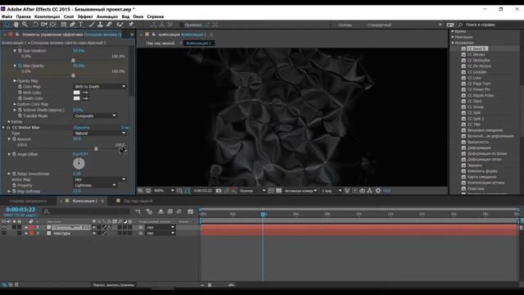Viewport: 524px width, 295px height.
Task: Select the Puppet Pin tool
Action: click(131, 25)
